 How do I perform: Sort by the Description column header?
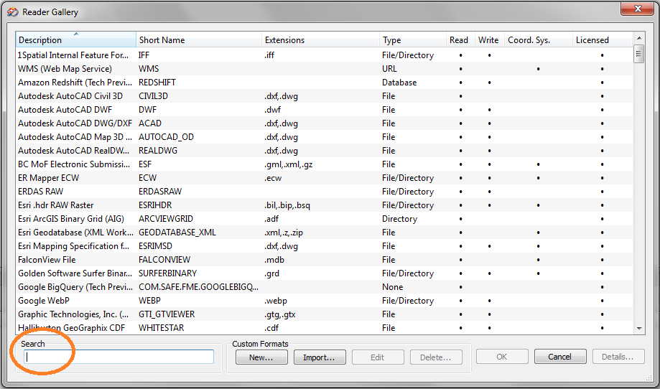[x=75, y=40]
